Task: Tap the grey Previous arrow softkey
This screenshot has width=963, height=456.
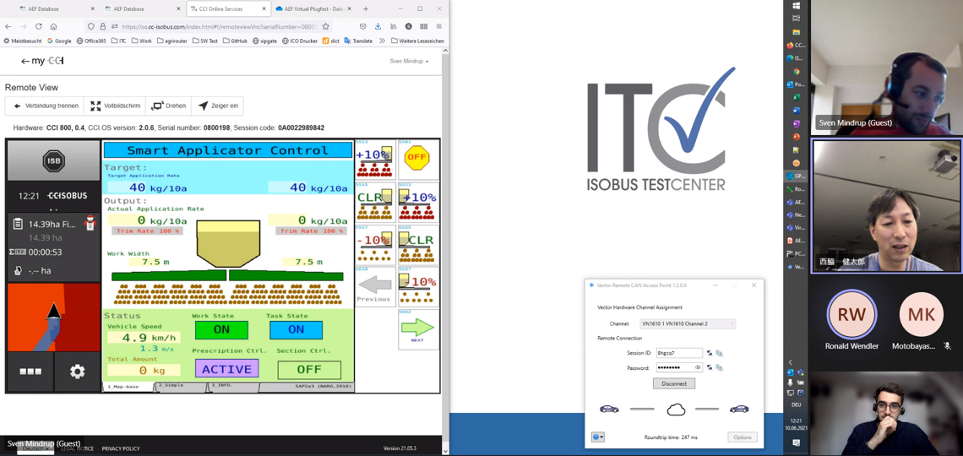Action: click(375, 286)
